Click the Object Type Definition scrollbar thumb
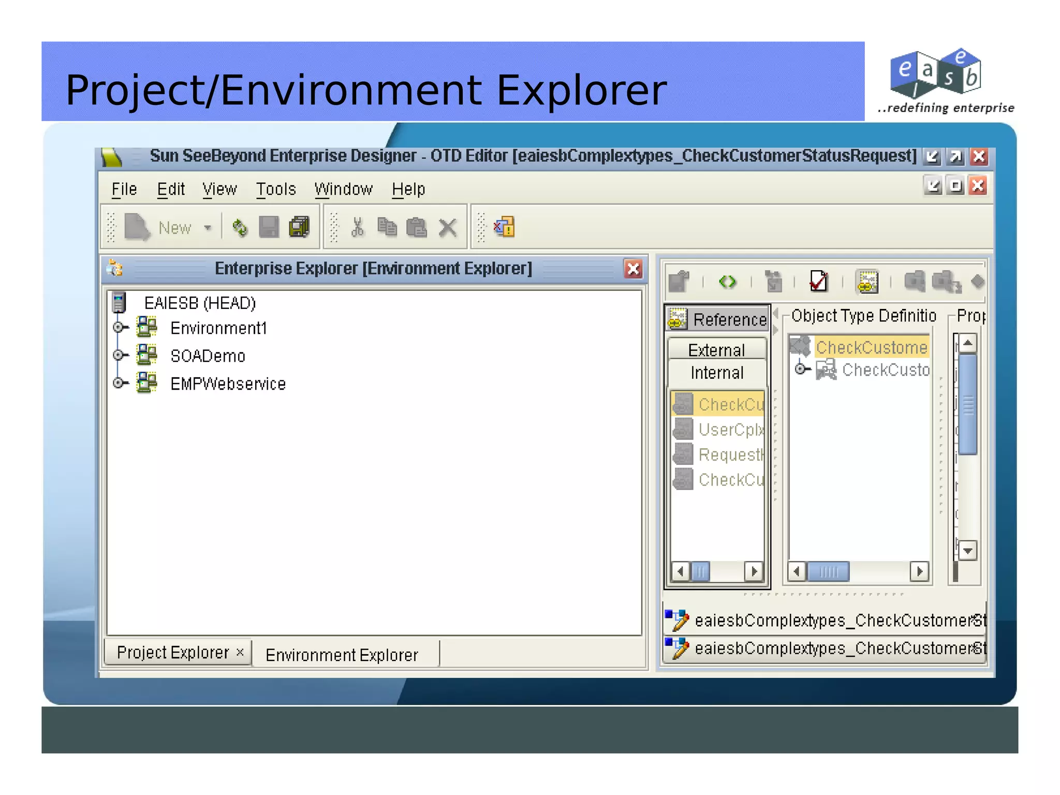Viewport: 1060px width, 795px height. 828,571
